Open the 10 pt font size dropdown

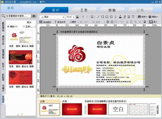click(x=70, y=17)
